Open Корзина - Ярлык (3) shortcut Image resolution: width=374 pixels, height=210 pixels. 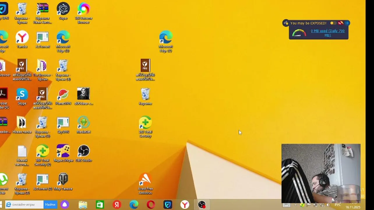43,127
